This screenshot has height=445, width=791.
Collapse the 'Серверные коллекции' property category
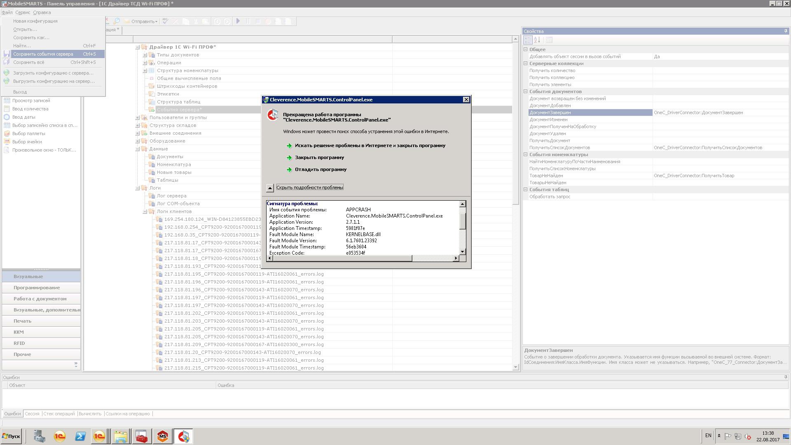pos(526,63)
